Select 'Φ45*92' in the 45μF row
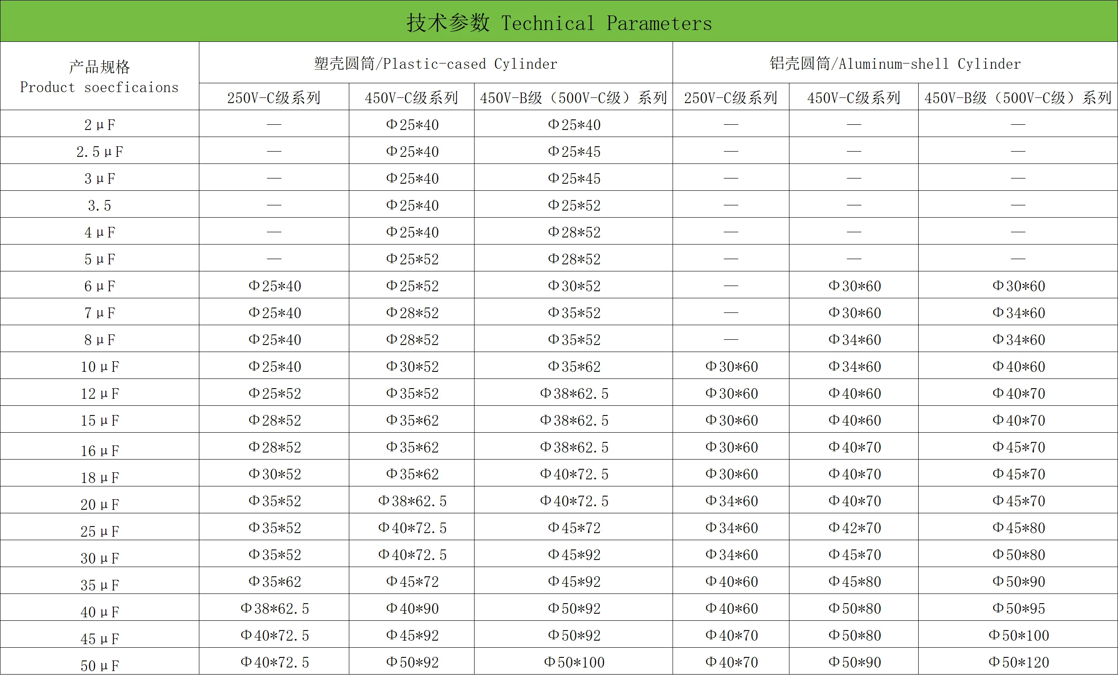 coord(412,635)
